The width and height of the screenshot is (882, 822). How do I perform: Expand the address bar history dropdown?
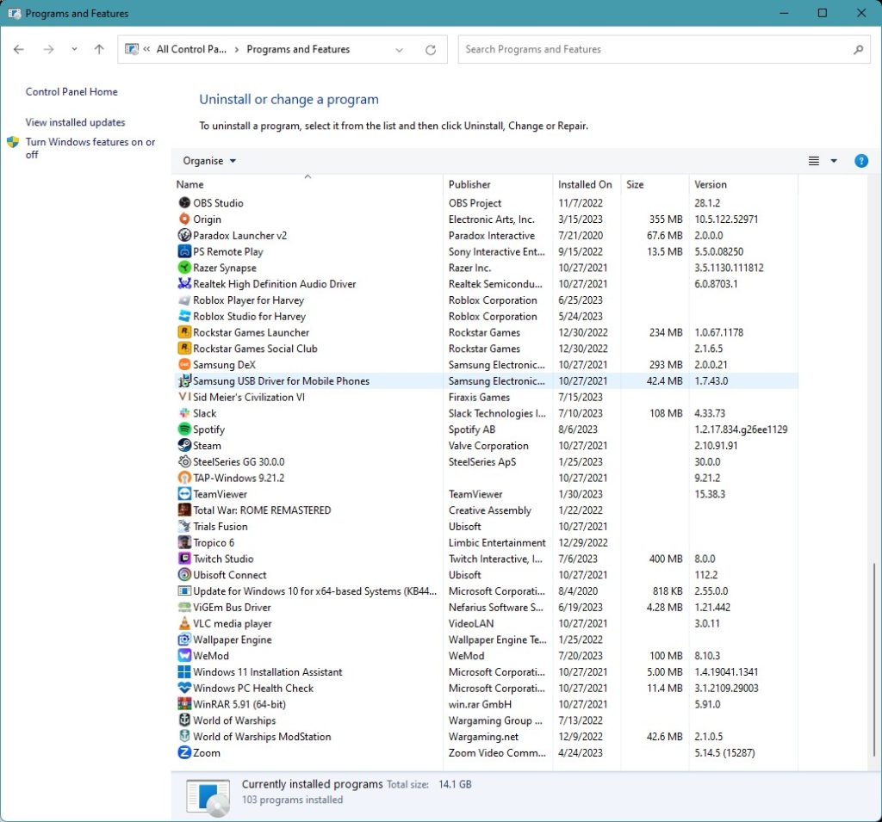tap(399, 49)
